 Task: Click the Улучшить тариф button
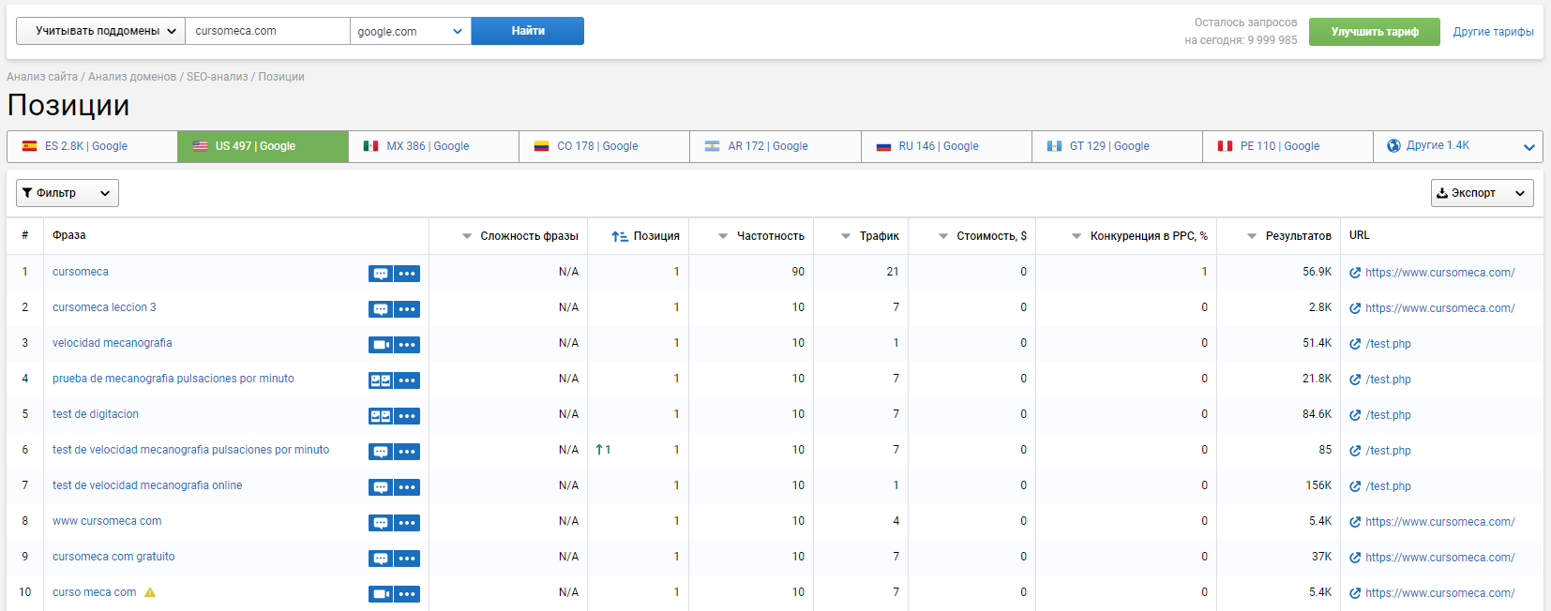pos(1374,32)
